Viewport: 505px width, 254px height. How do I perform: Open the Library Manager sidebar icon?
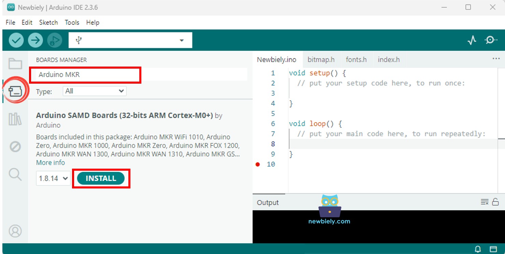click(x=15, y=119)
